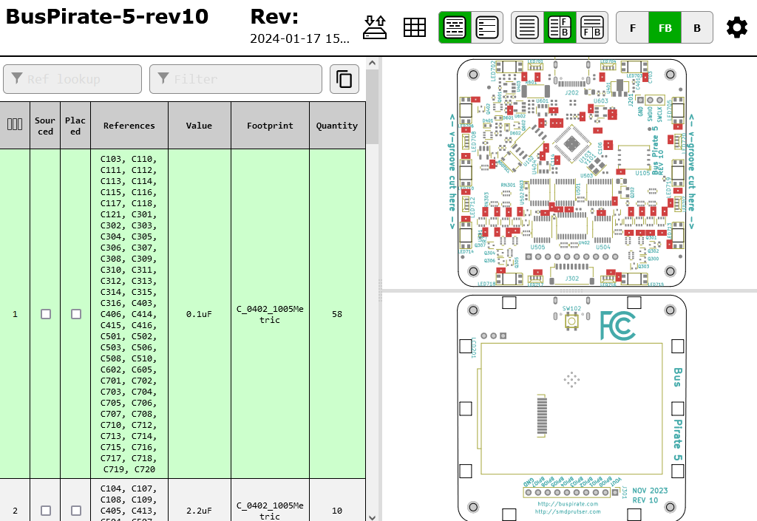Focus the Ref lookup field
Screen dimensions: 757x521
click(x=72, y=79)
